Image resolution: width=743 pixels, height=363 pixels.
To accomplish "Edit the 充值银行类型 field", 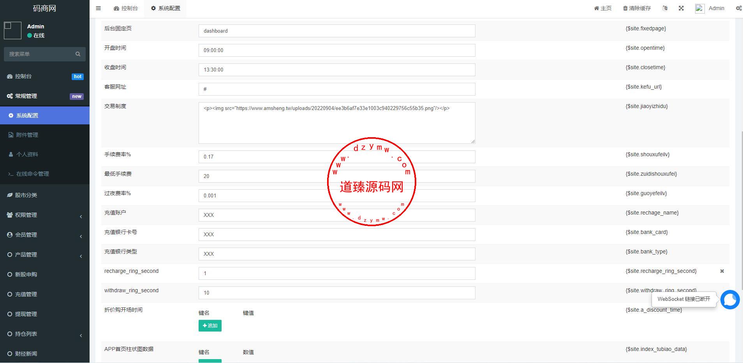I will point(337,254).
